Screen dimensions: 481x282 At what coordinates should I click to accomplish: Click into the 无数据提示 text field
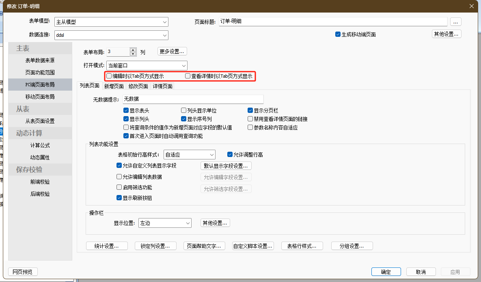click(192, 99)
